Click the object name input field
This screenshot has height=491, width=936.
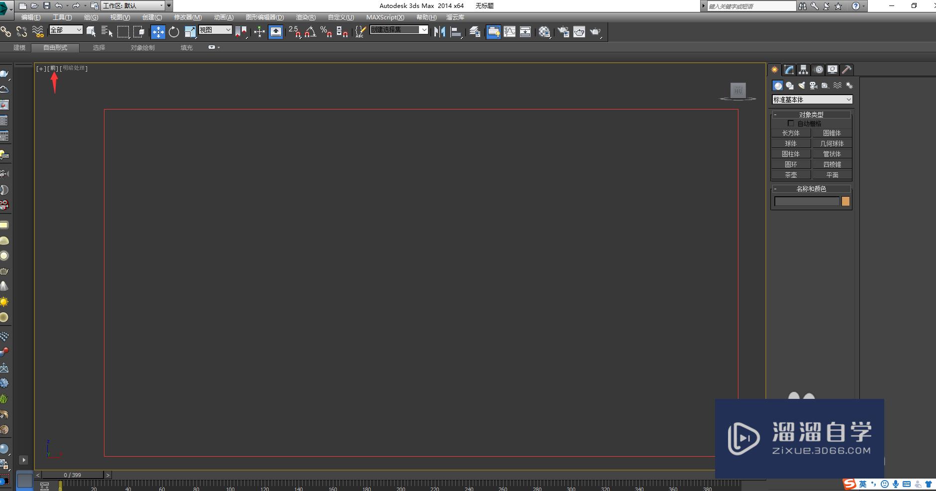pos(807,201)
